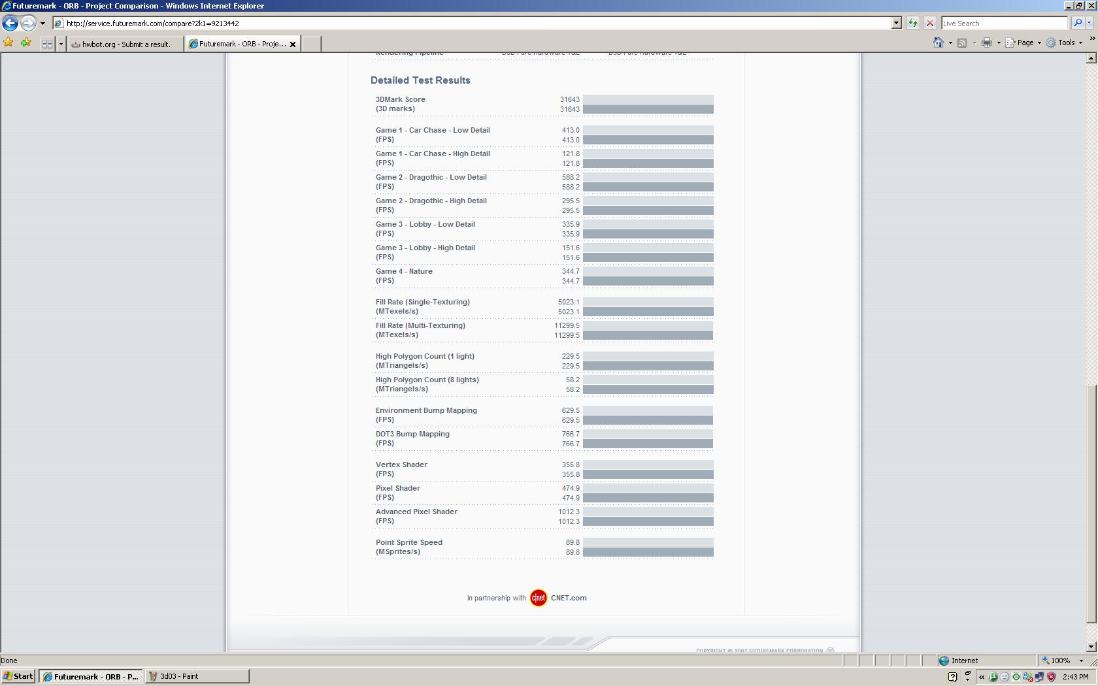Viewport: 1098px width, 686px height.
Task: Click the 100% zoom level button
Action: pos(1056,661)
